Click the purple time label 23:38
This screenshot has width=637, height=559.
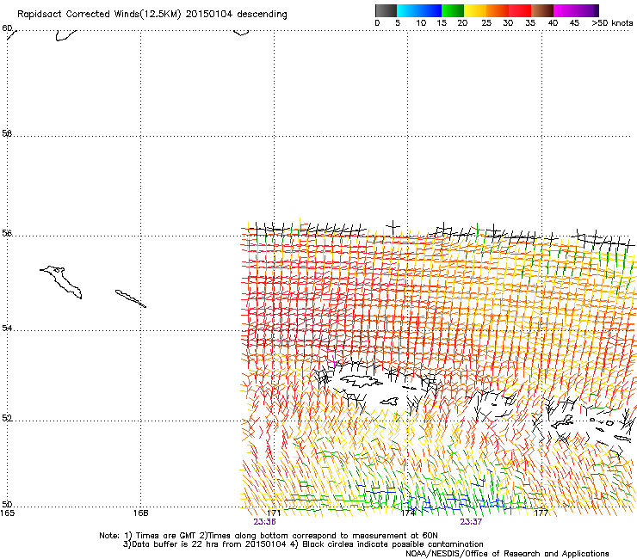tap(264, 522)
